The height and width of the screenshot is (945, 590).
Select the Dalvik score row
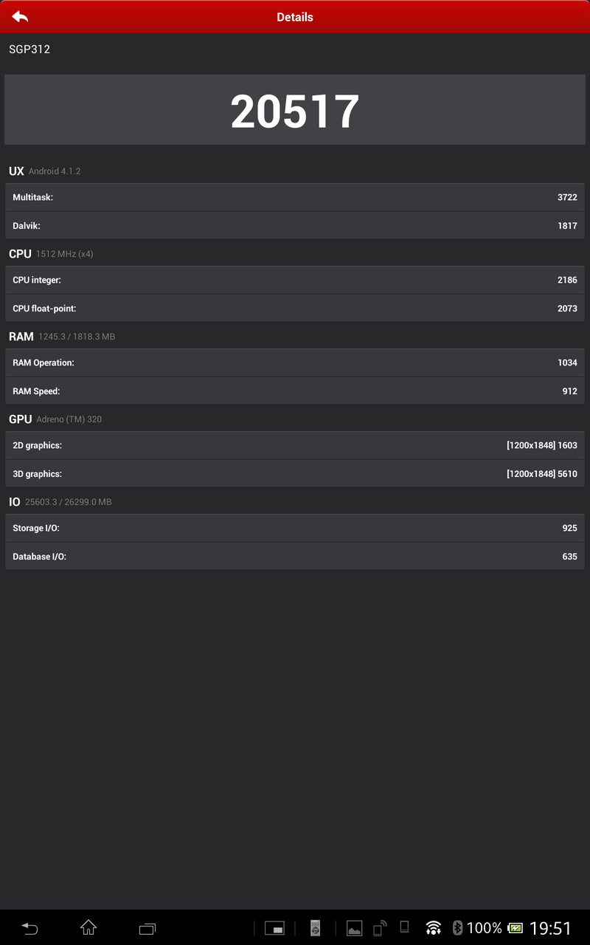pos(295,226)
